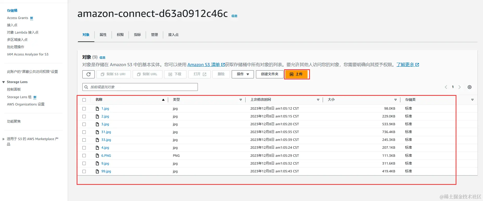The height and width of the screenshot is (201, 483).
Task: Open AWS Organizations 设置 in sidebar
Action: (26, 104)
